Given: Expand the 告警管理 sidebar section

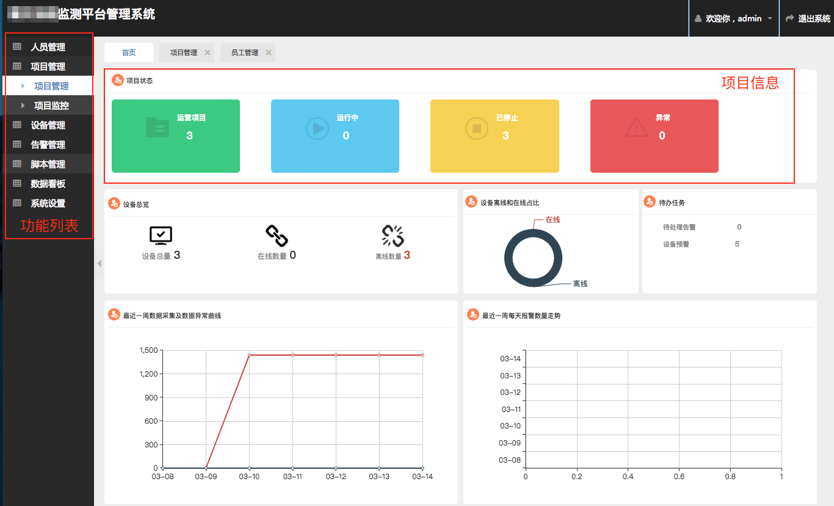Looking at the screenshot, I should tap(48, 145).
